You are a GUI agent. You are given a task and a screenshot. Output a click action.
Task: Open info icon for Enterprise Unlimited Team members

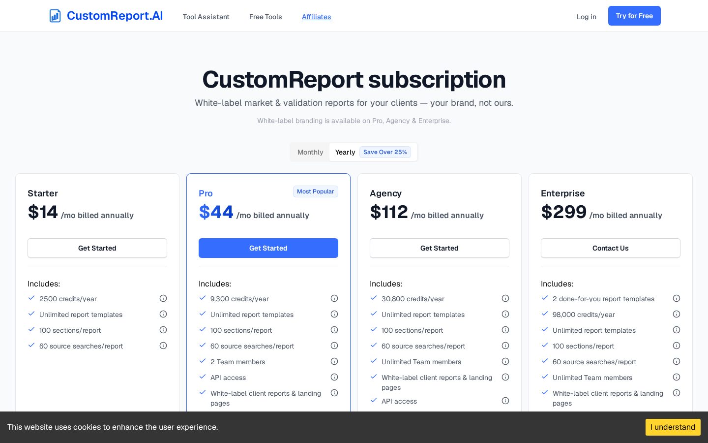pyautogui.click(x=677, y=377)
